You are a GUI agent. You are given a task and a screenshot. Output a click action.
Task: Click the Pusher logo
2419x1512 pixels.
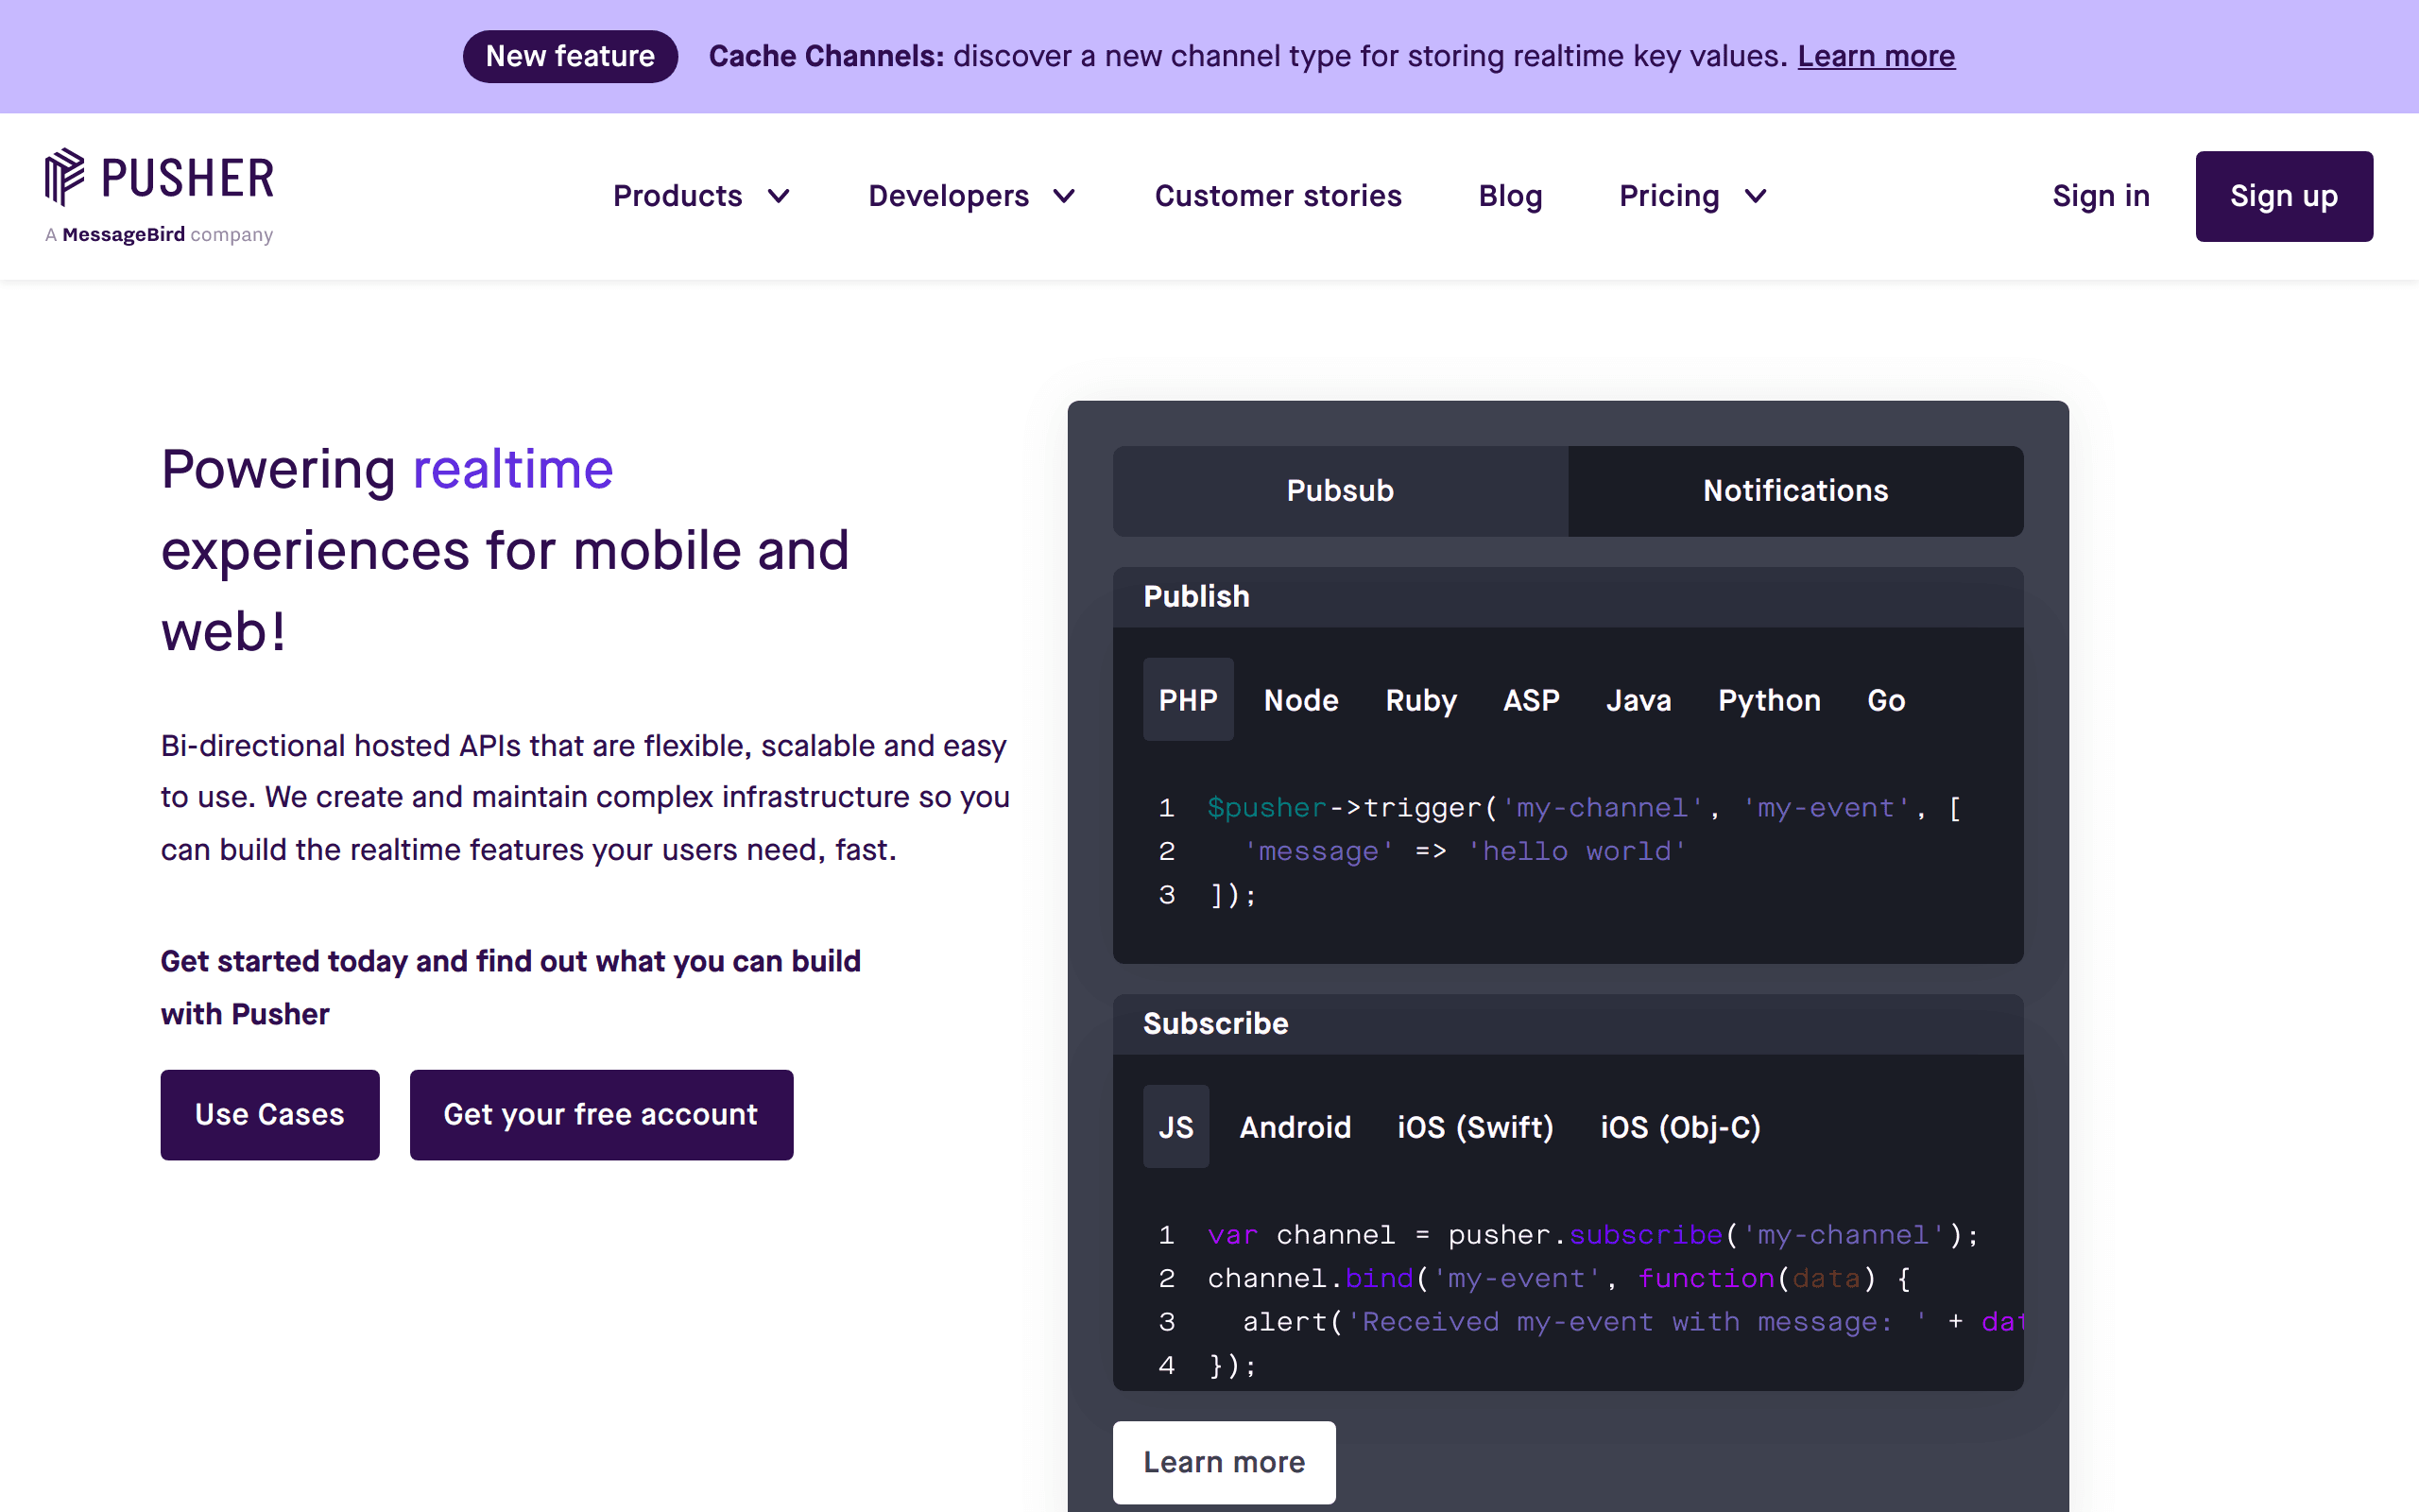pos(159,178)
